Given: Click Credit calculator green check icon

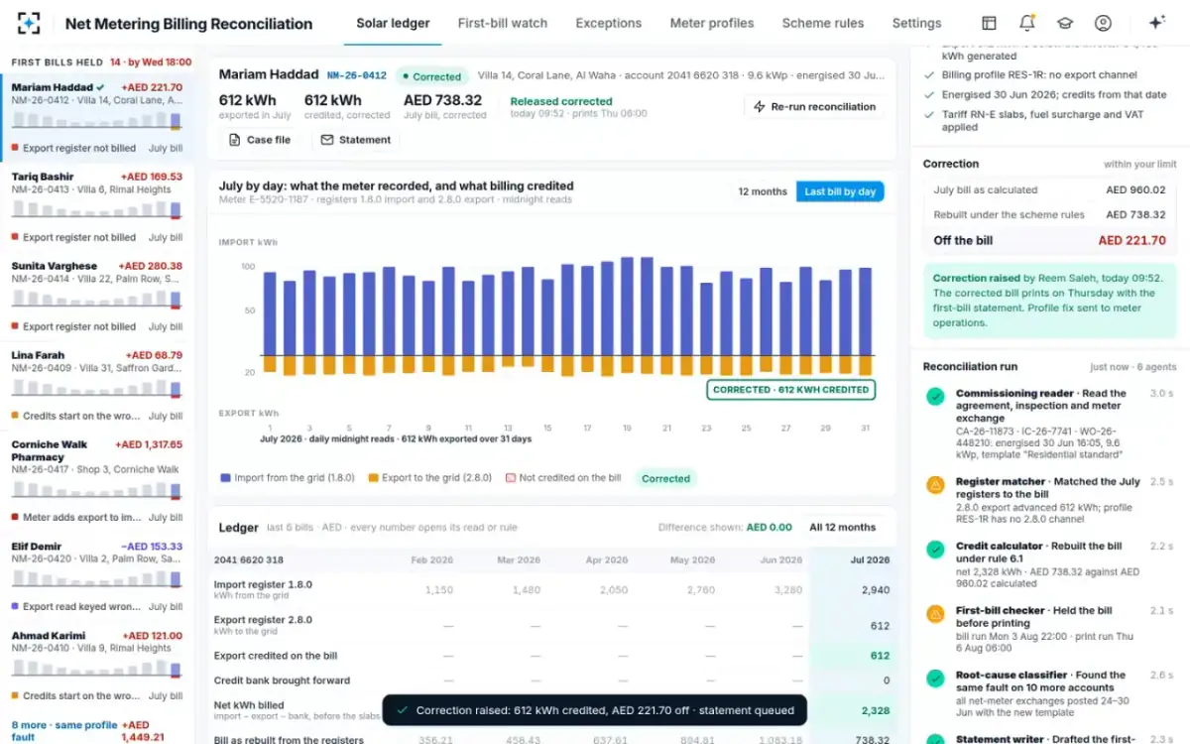Looking at the screenshot, I should [934, 549].
